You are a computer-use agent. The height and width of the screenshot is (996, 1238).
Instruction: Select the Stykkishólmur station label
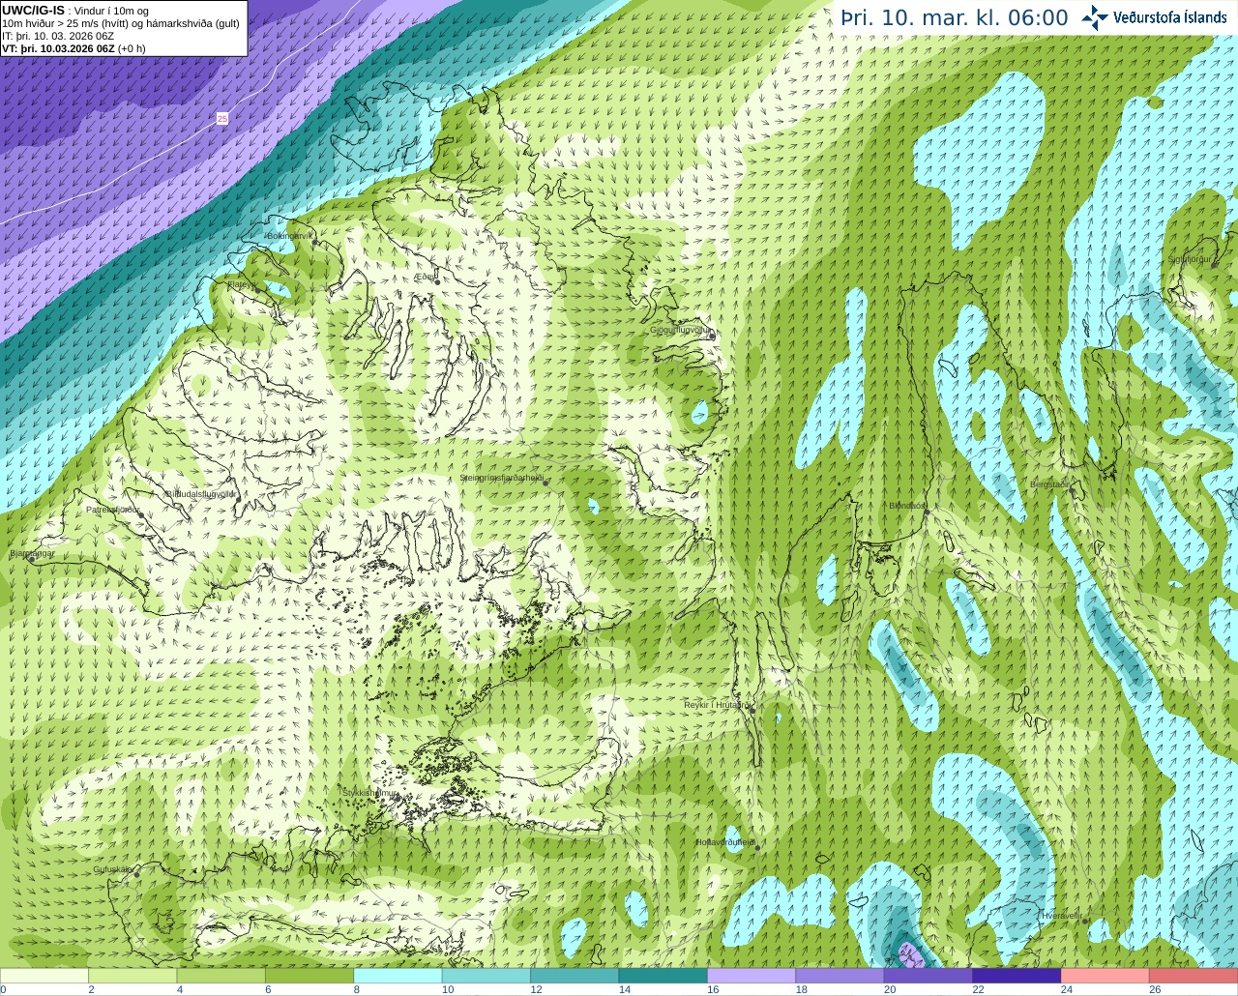(369, 793)
